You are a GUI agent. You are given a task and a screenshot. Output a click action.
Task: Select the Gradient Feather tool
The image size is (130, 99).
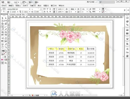point(6,41)
